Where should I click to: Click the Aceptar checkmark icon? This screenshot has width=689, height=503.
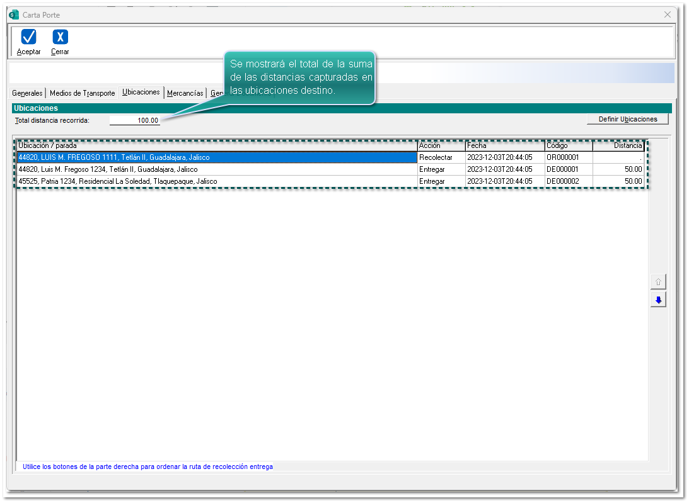(x=28, y=37)
